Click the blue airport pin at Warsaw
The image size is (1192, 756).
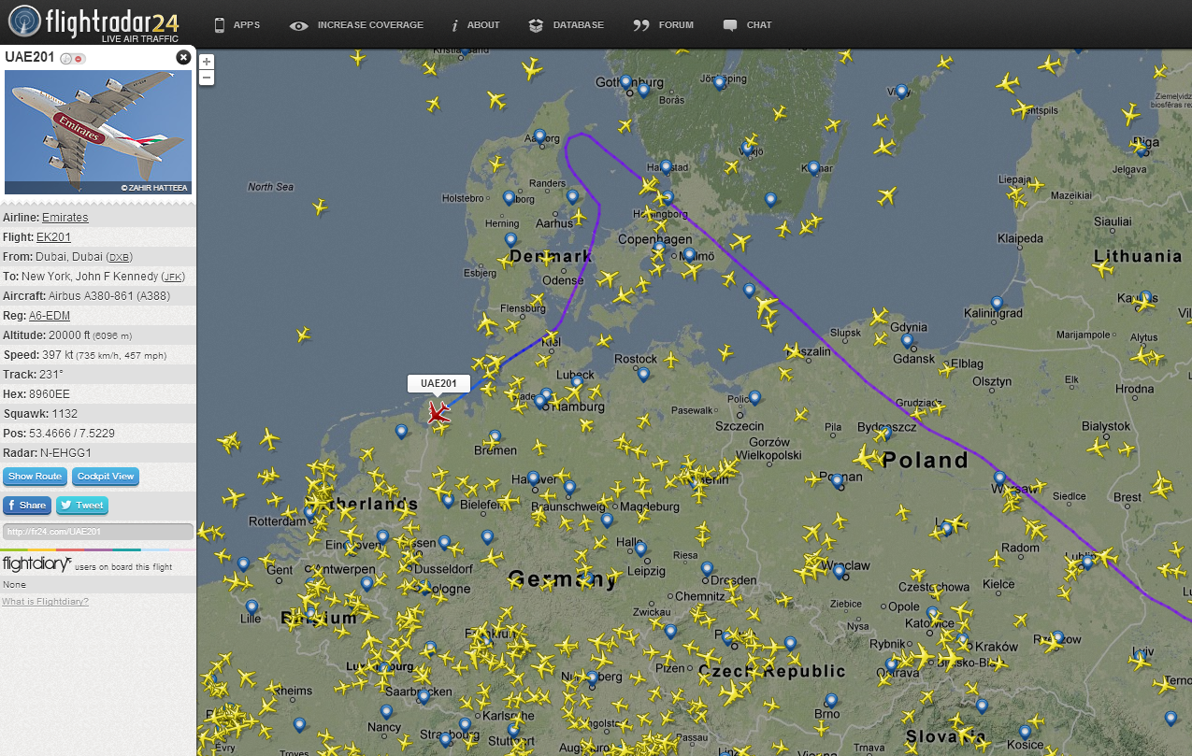coord(1000,478)
